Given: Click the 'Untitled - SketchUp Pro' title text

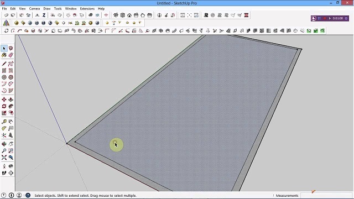Looking at the screenshot, I should (x=177, y=3).
